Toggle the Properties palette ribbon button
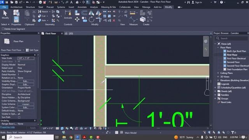The width and height of the screenshot is (249, 140). tap(16, 19)
